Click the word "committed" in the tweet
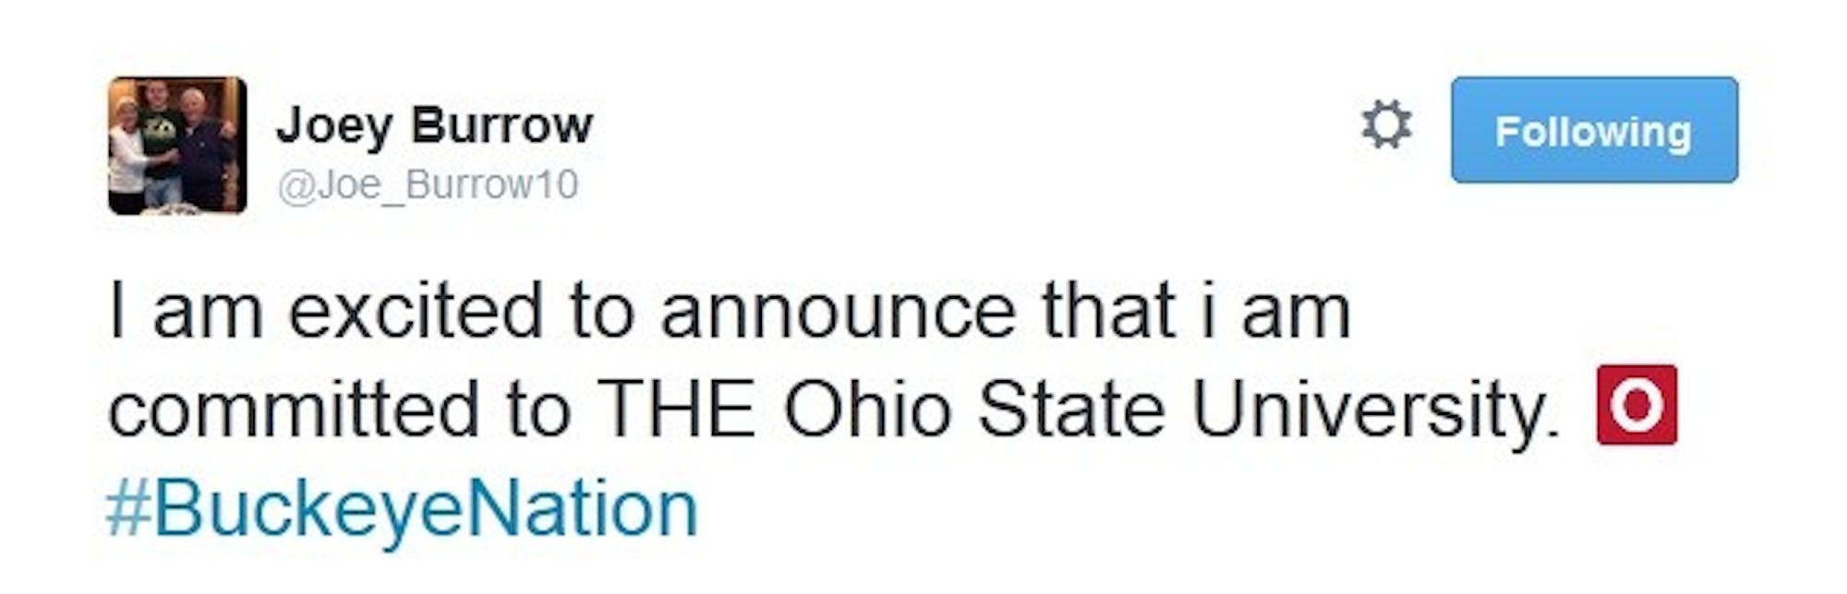The height and width of the screenshot is (594, 1847). pyautogui.click(x=294, y=409)
